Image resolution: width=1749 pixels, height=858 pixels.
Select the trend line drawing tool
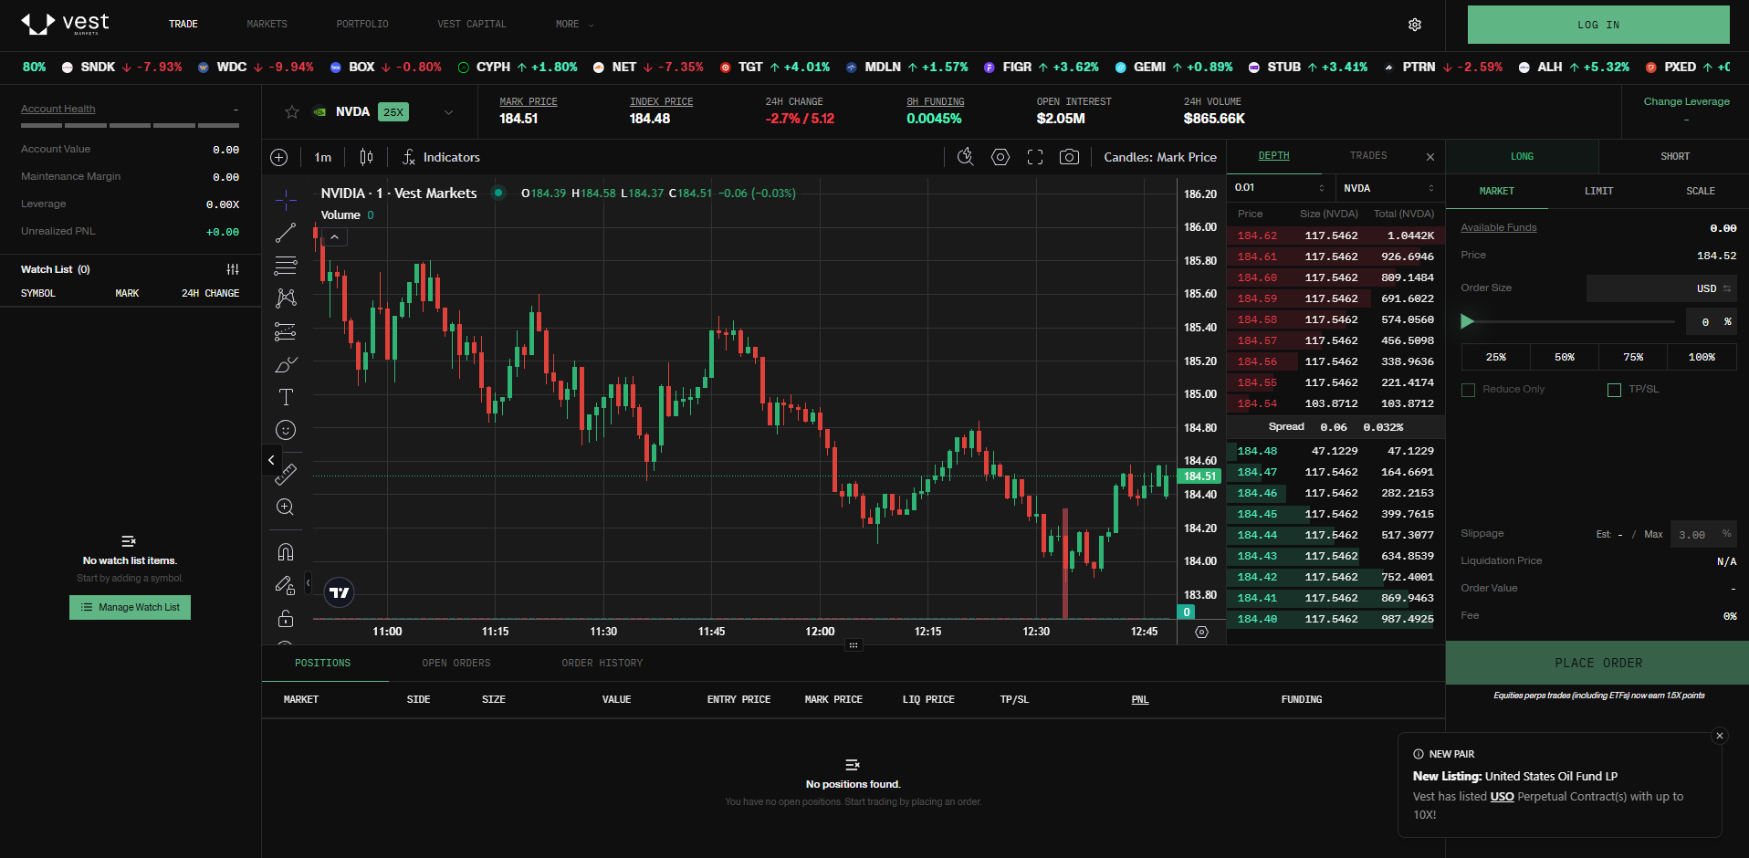tap(286, 233)
